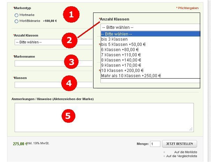Select '7 Klassen +110,00 €' option

121,55
